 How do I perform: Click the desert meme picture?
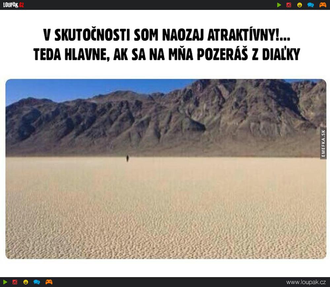(x=166, y=169)
